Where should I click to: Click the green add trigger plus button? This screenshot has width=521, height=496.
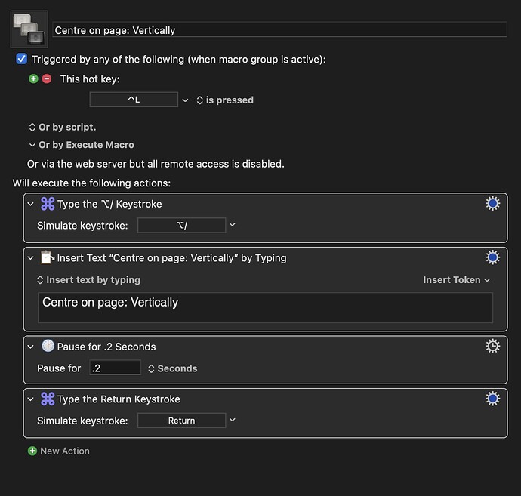33,79
